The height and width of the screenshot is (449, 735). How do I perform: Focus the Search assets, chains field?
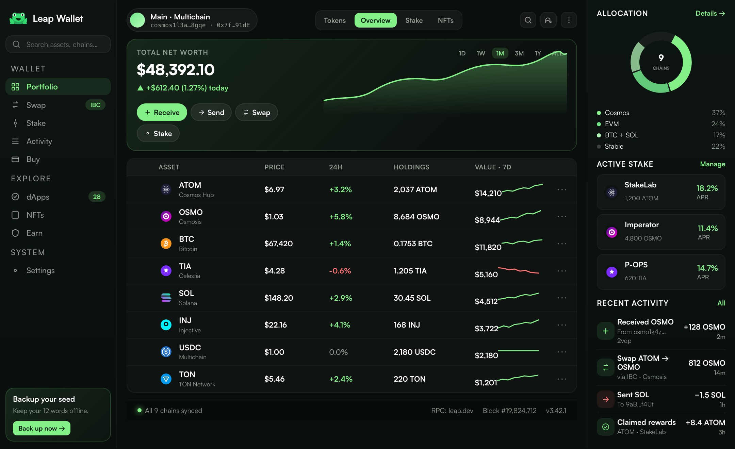(58, 44)
